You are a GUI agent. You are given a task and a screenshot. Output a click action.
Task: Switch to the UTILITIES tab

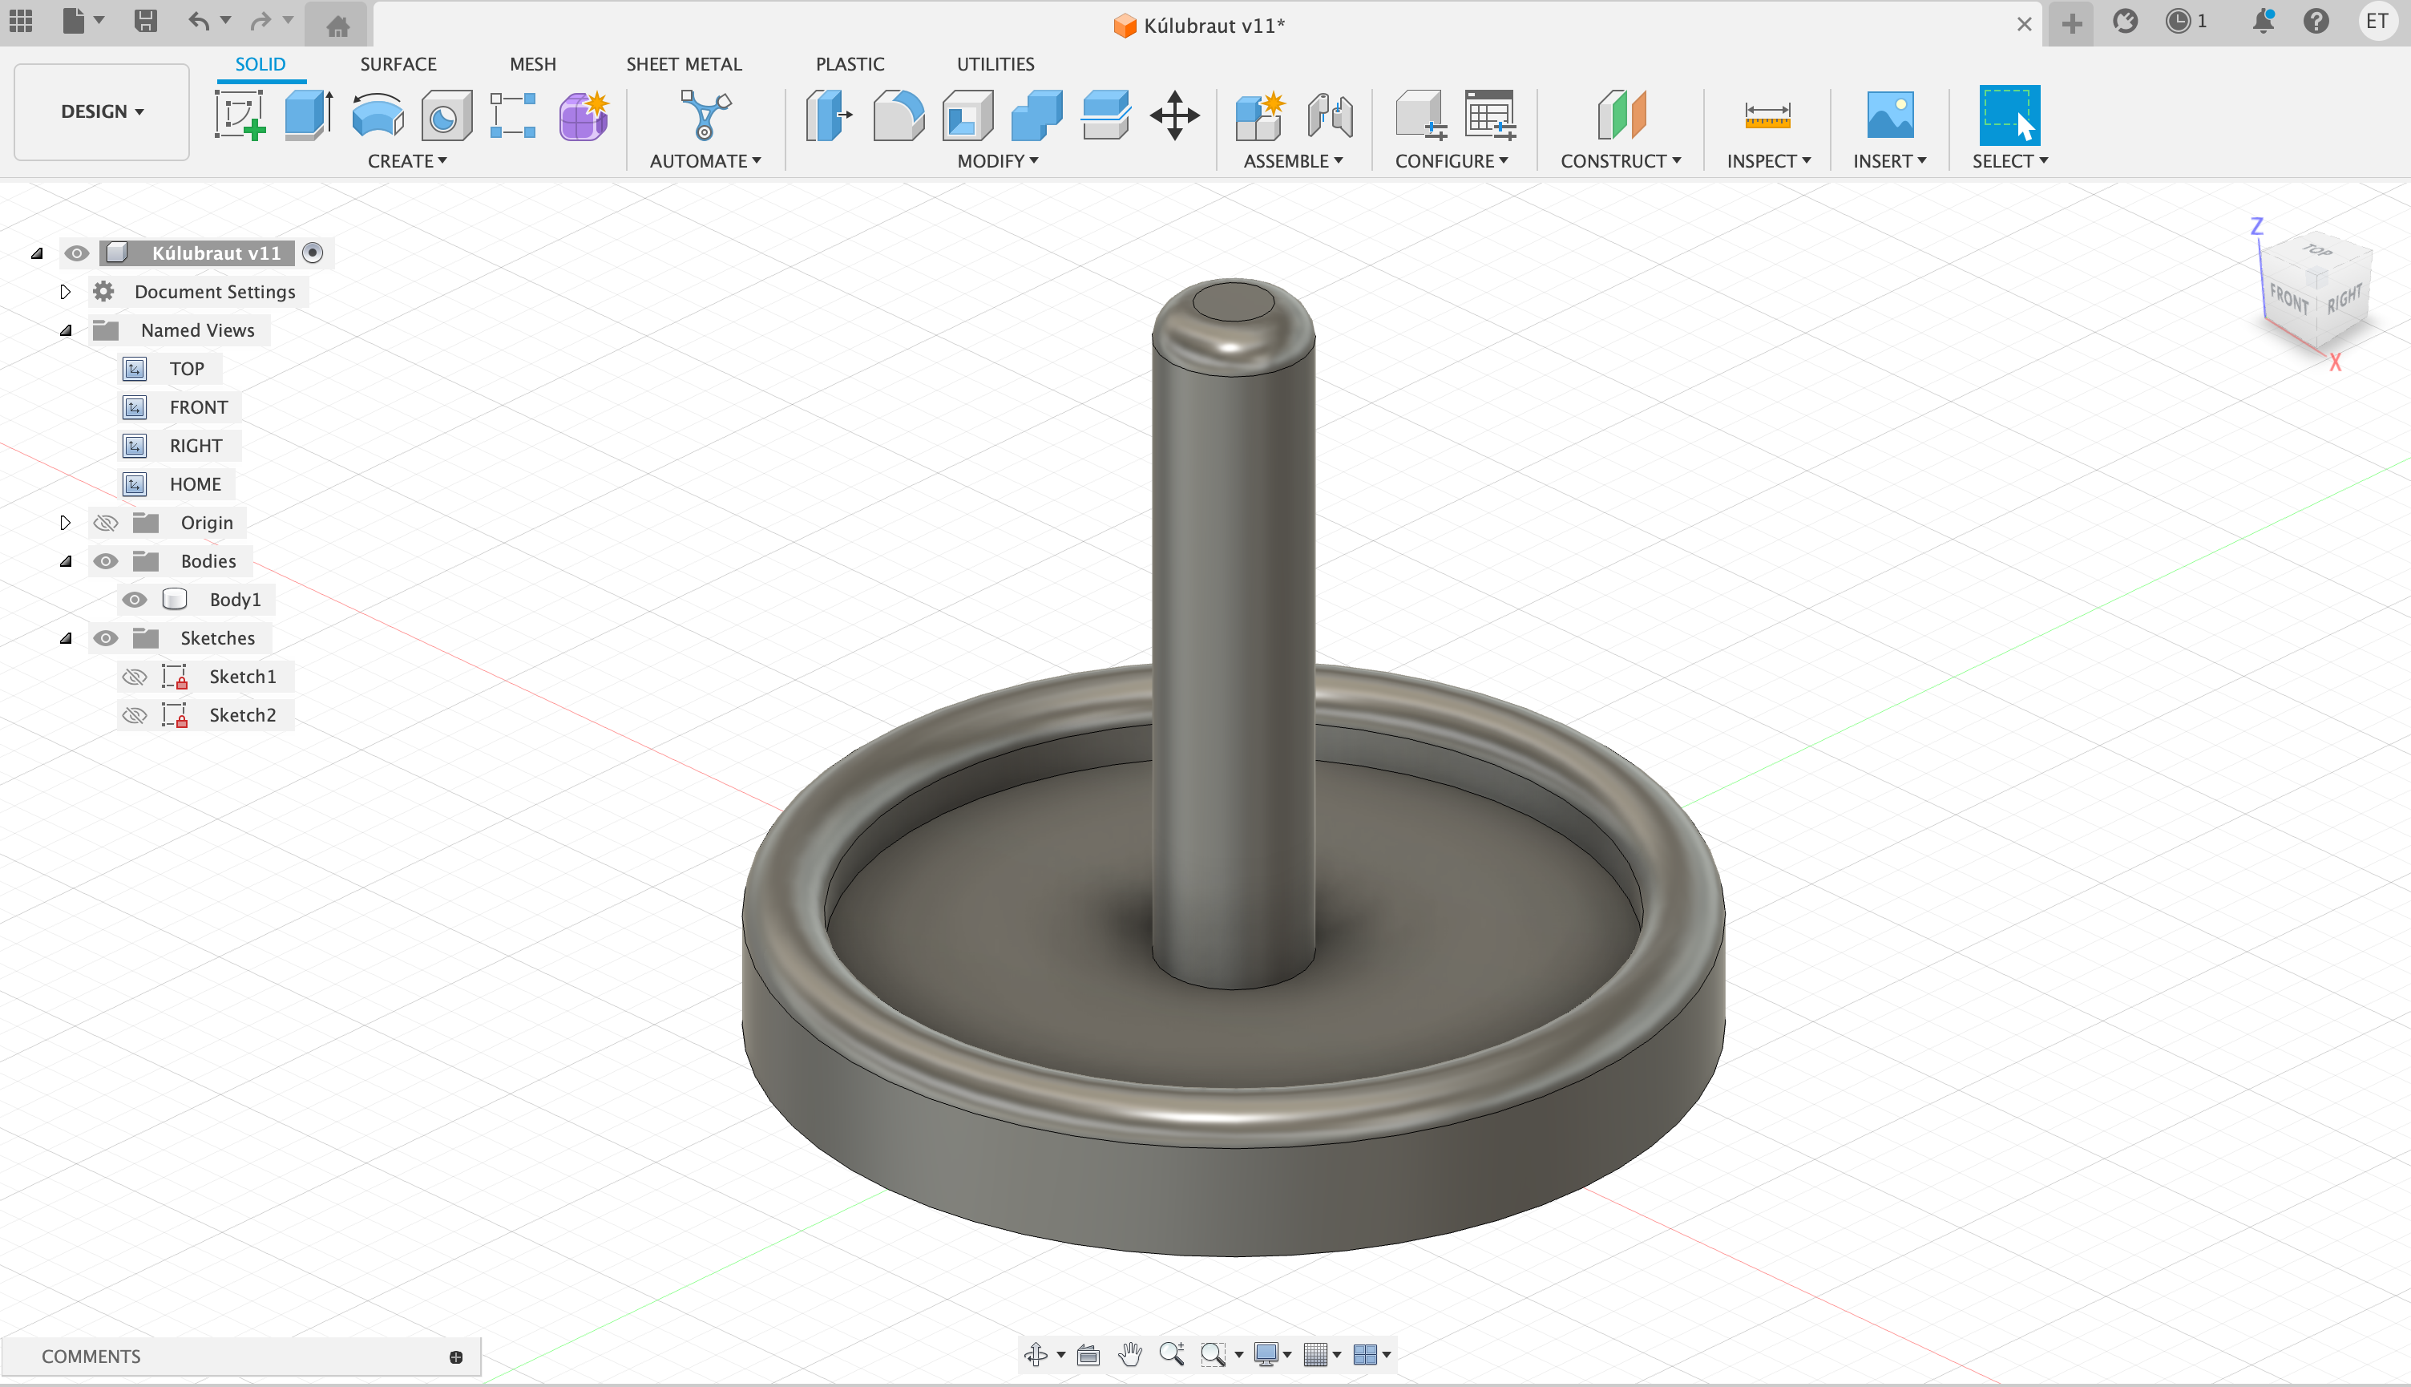pos(995,64)
